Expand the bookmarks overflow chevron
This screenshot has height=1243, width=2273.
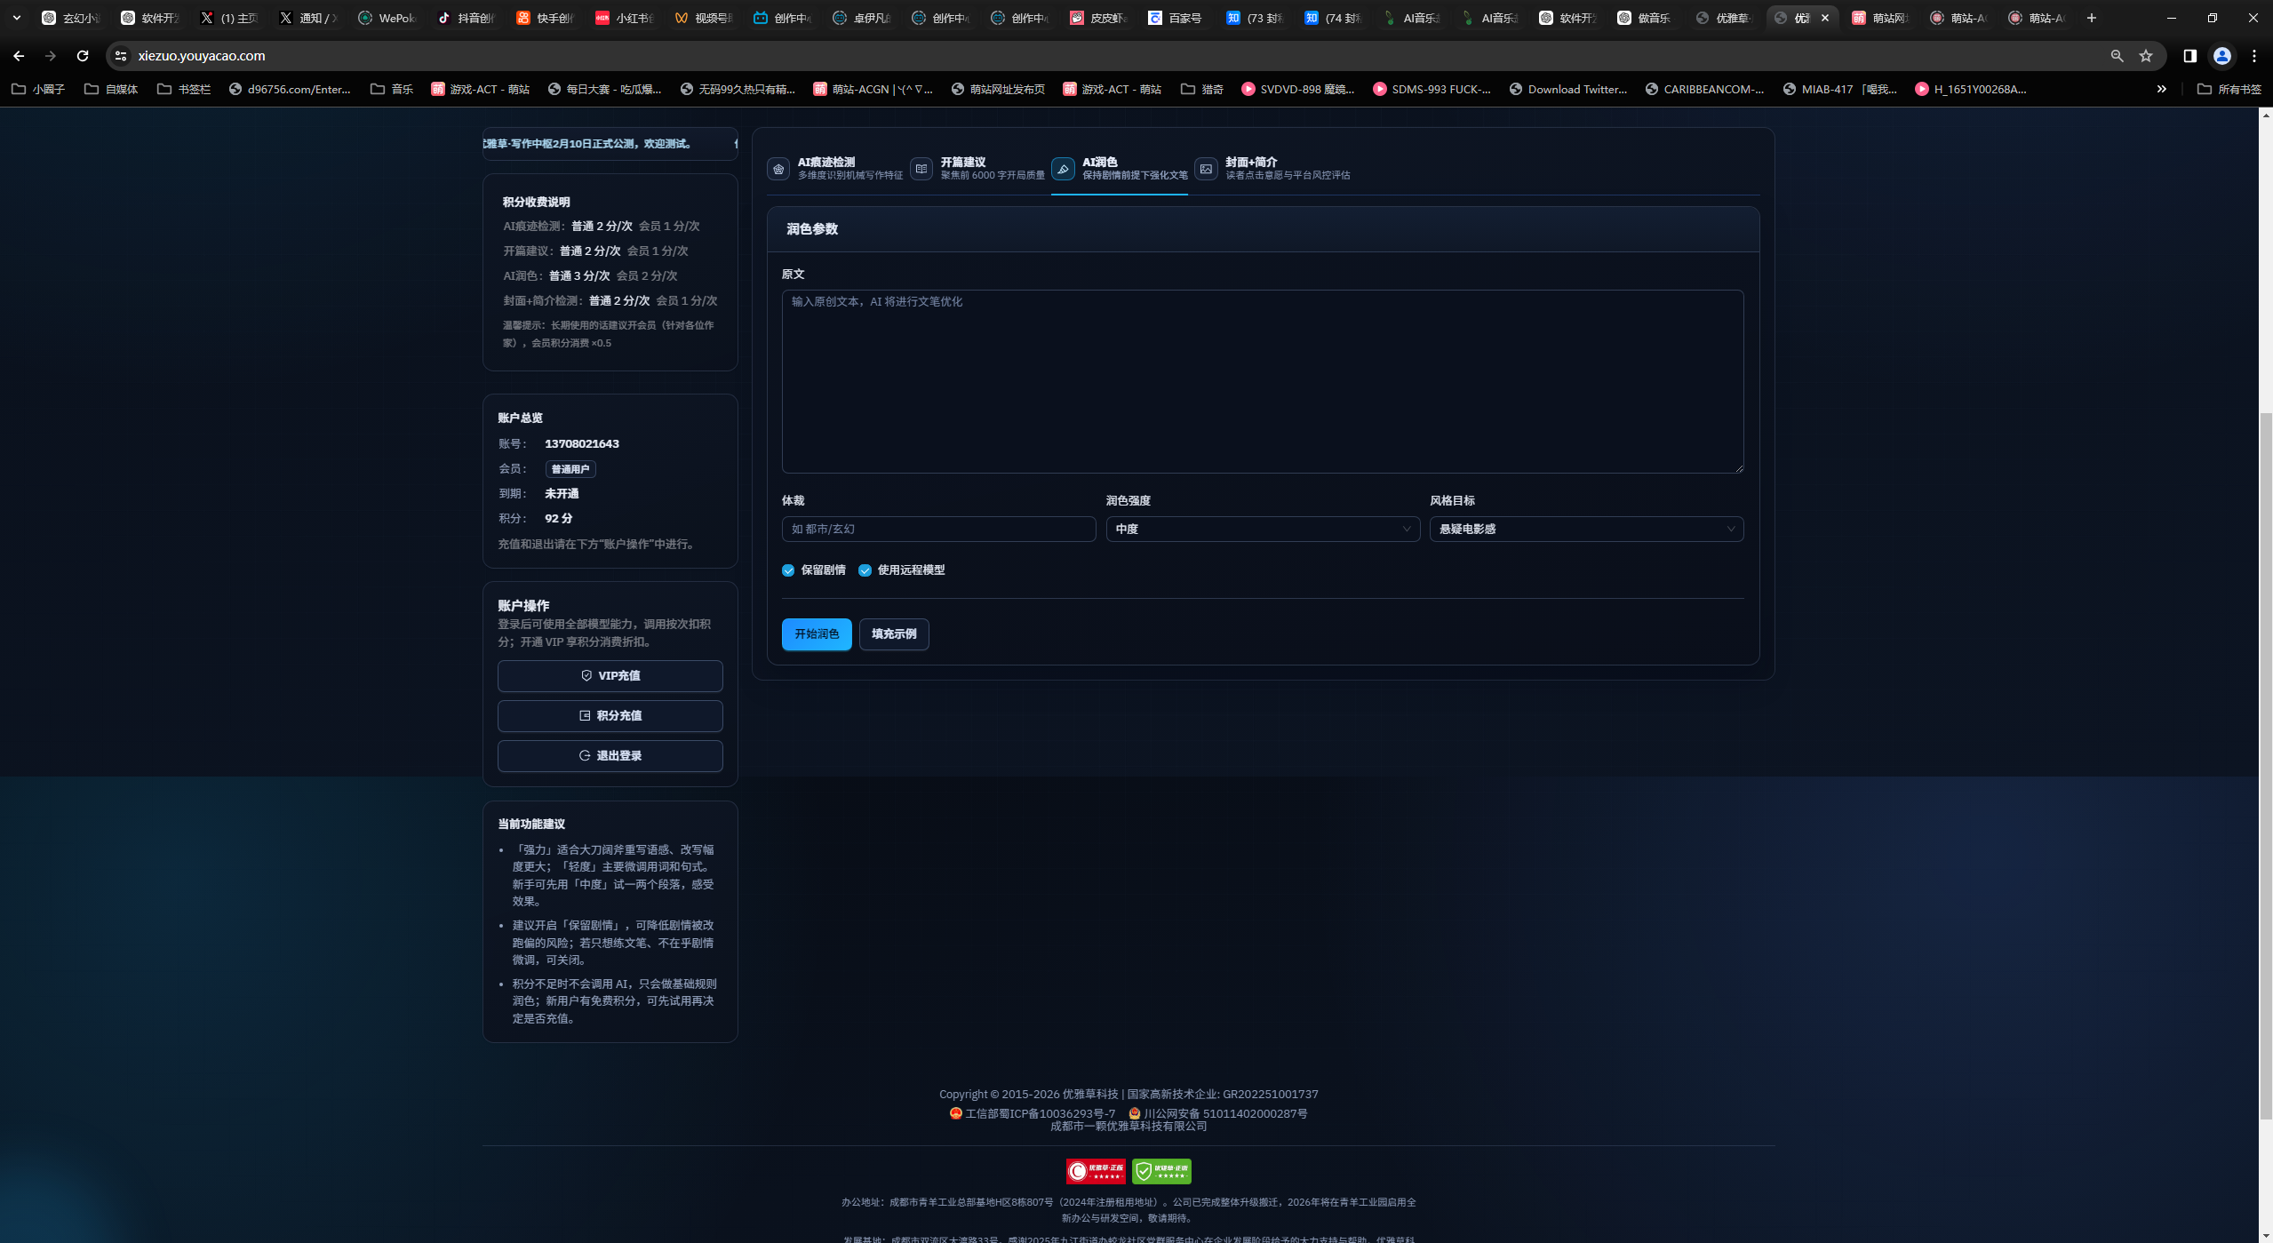click(2161, 89)
